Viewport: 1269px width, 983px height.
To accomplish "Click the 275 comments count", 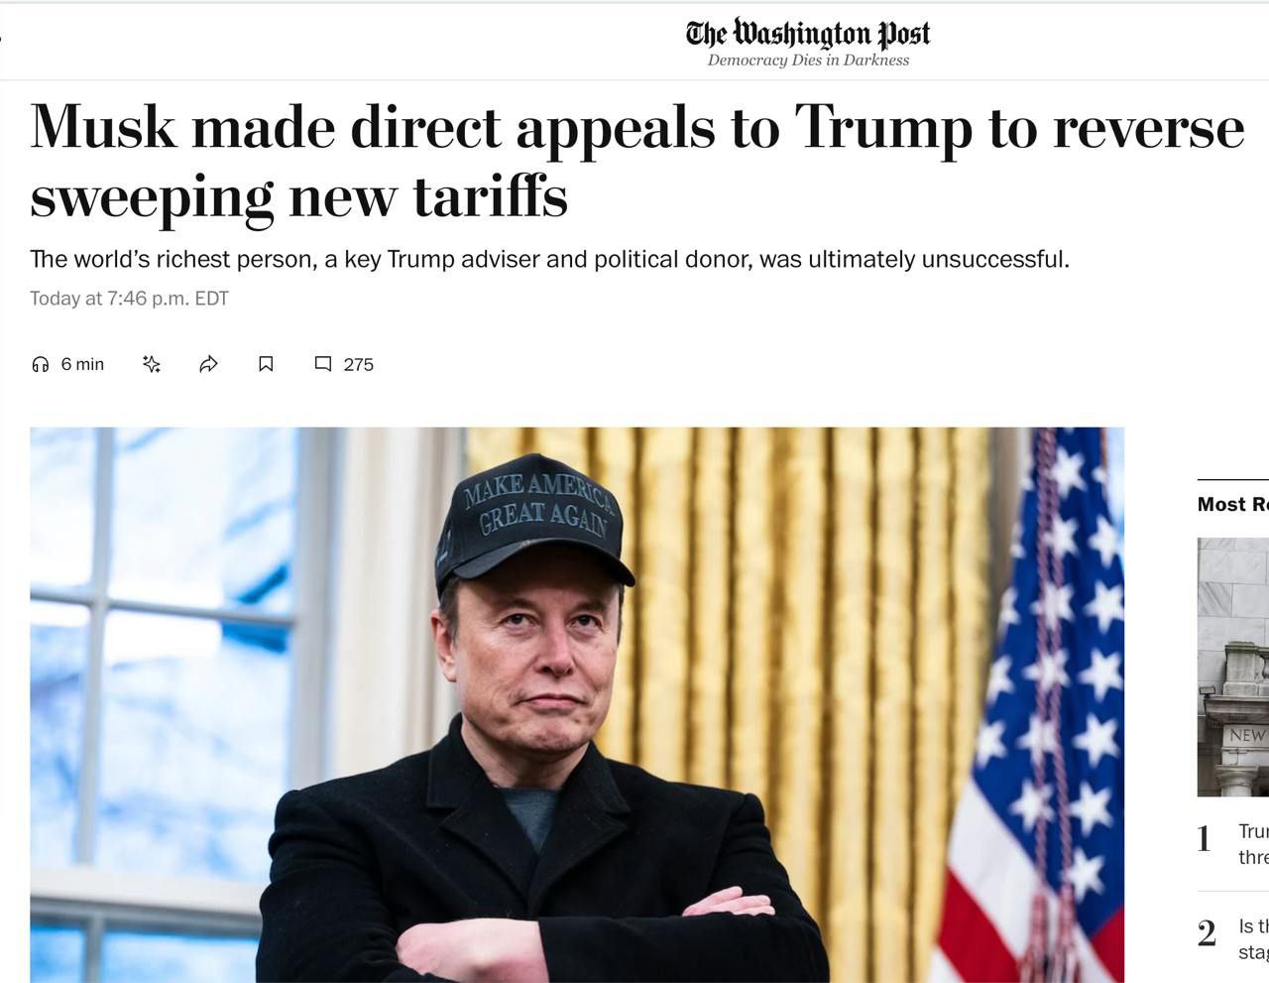I will tap(358, 364).
